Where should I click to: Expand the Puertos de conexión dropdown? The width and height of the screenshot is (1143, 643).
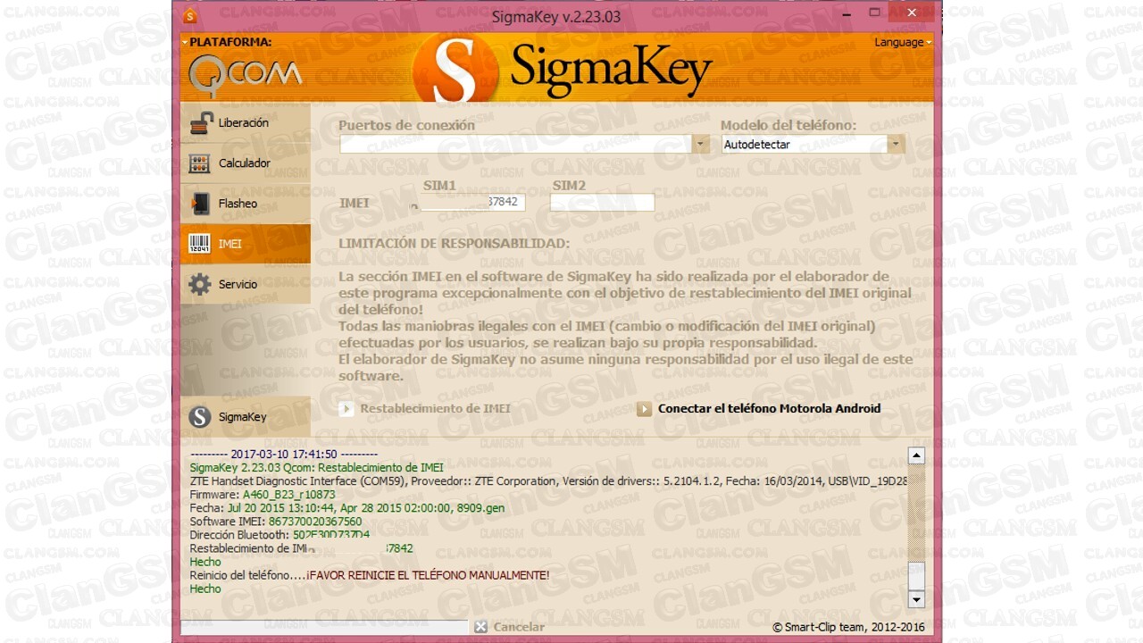[x=701, y=144]
